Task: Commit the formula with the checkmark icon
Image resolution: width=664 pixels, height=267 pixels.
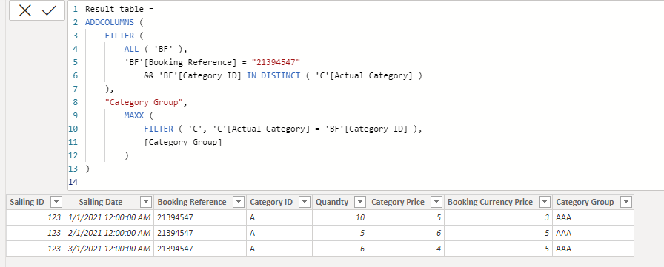Action: 50,10
